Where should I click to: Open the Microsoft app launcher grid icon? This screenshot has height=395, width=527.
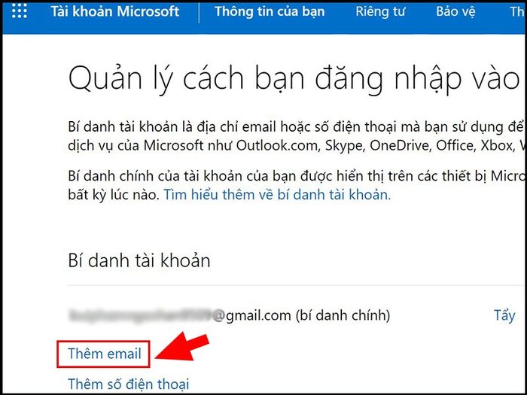coord(20,11)
